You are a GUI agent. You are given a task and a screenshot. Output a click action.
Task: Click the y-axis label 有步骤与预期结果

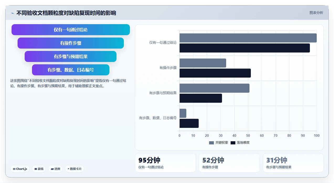pyautogui.click(x=163, y=93)
